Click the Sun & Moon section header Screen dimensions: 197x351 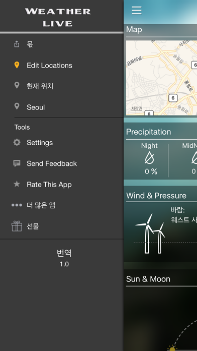(148, 279)
